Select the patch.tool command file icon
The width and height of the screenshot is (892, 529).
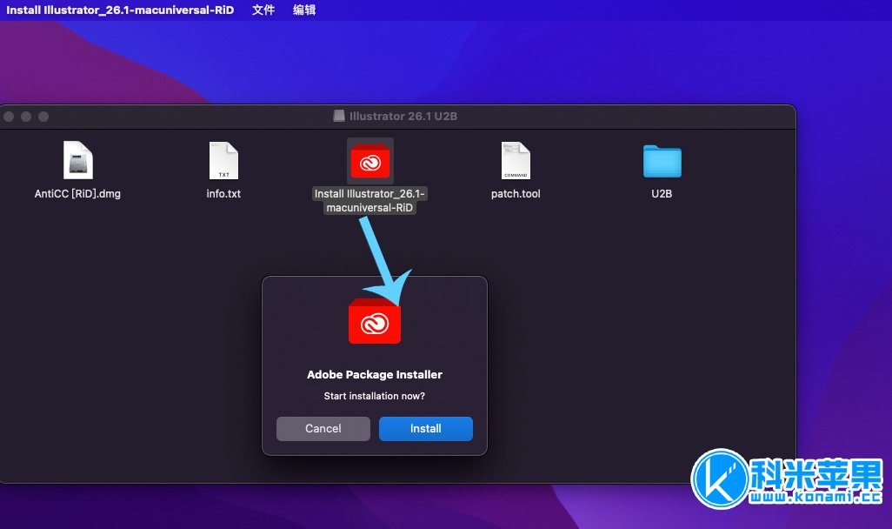pos(516,160)
